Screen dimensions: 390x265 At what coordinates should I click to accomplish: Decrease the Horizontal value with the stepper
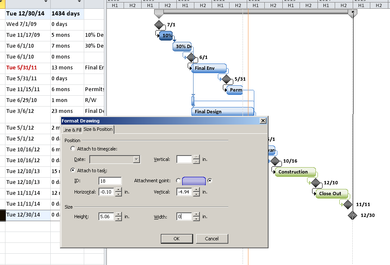(x=118, y=195)
